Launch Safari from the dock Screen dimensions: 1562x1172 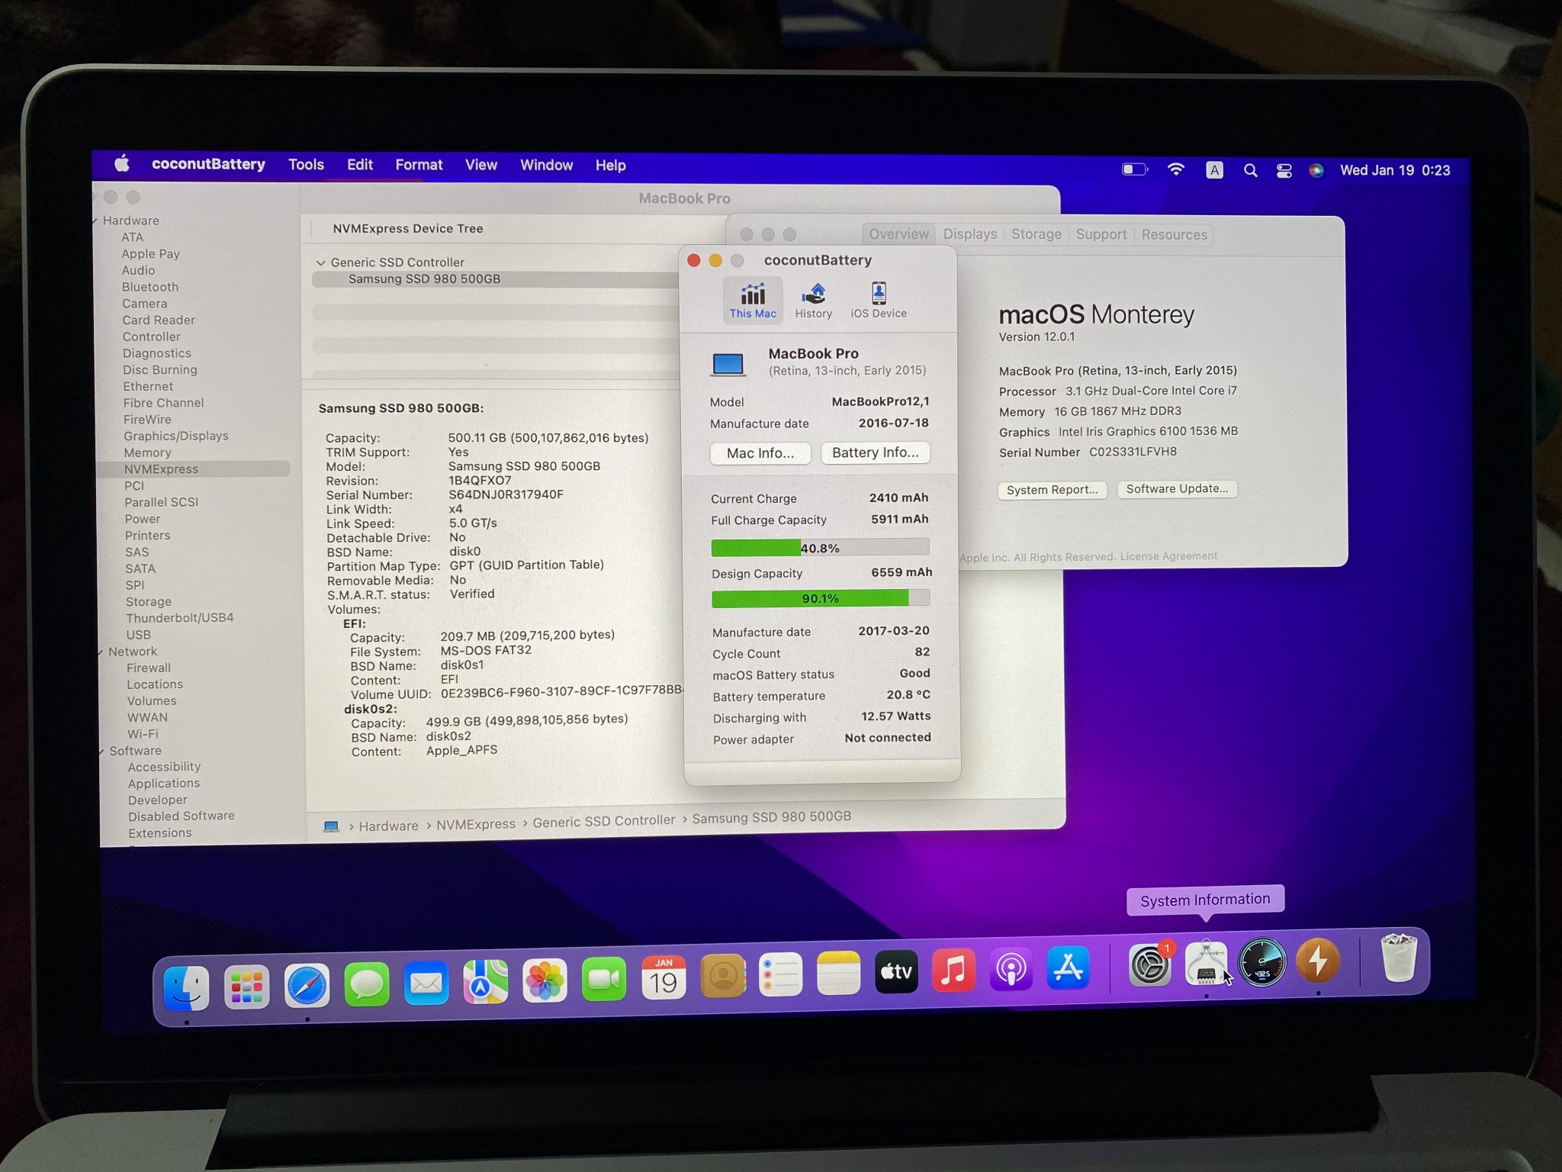307,984
